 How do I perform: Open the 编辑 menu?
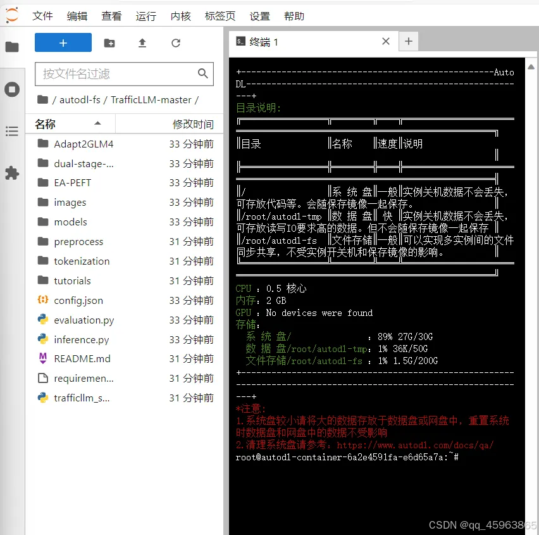(77, 16)
